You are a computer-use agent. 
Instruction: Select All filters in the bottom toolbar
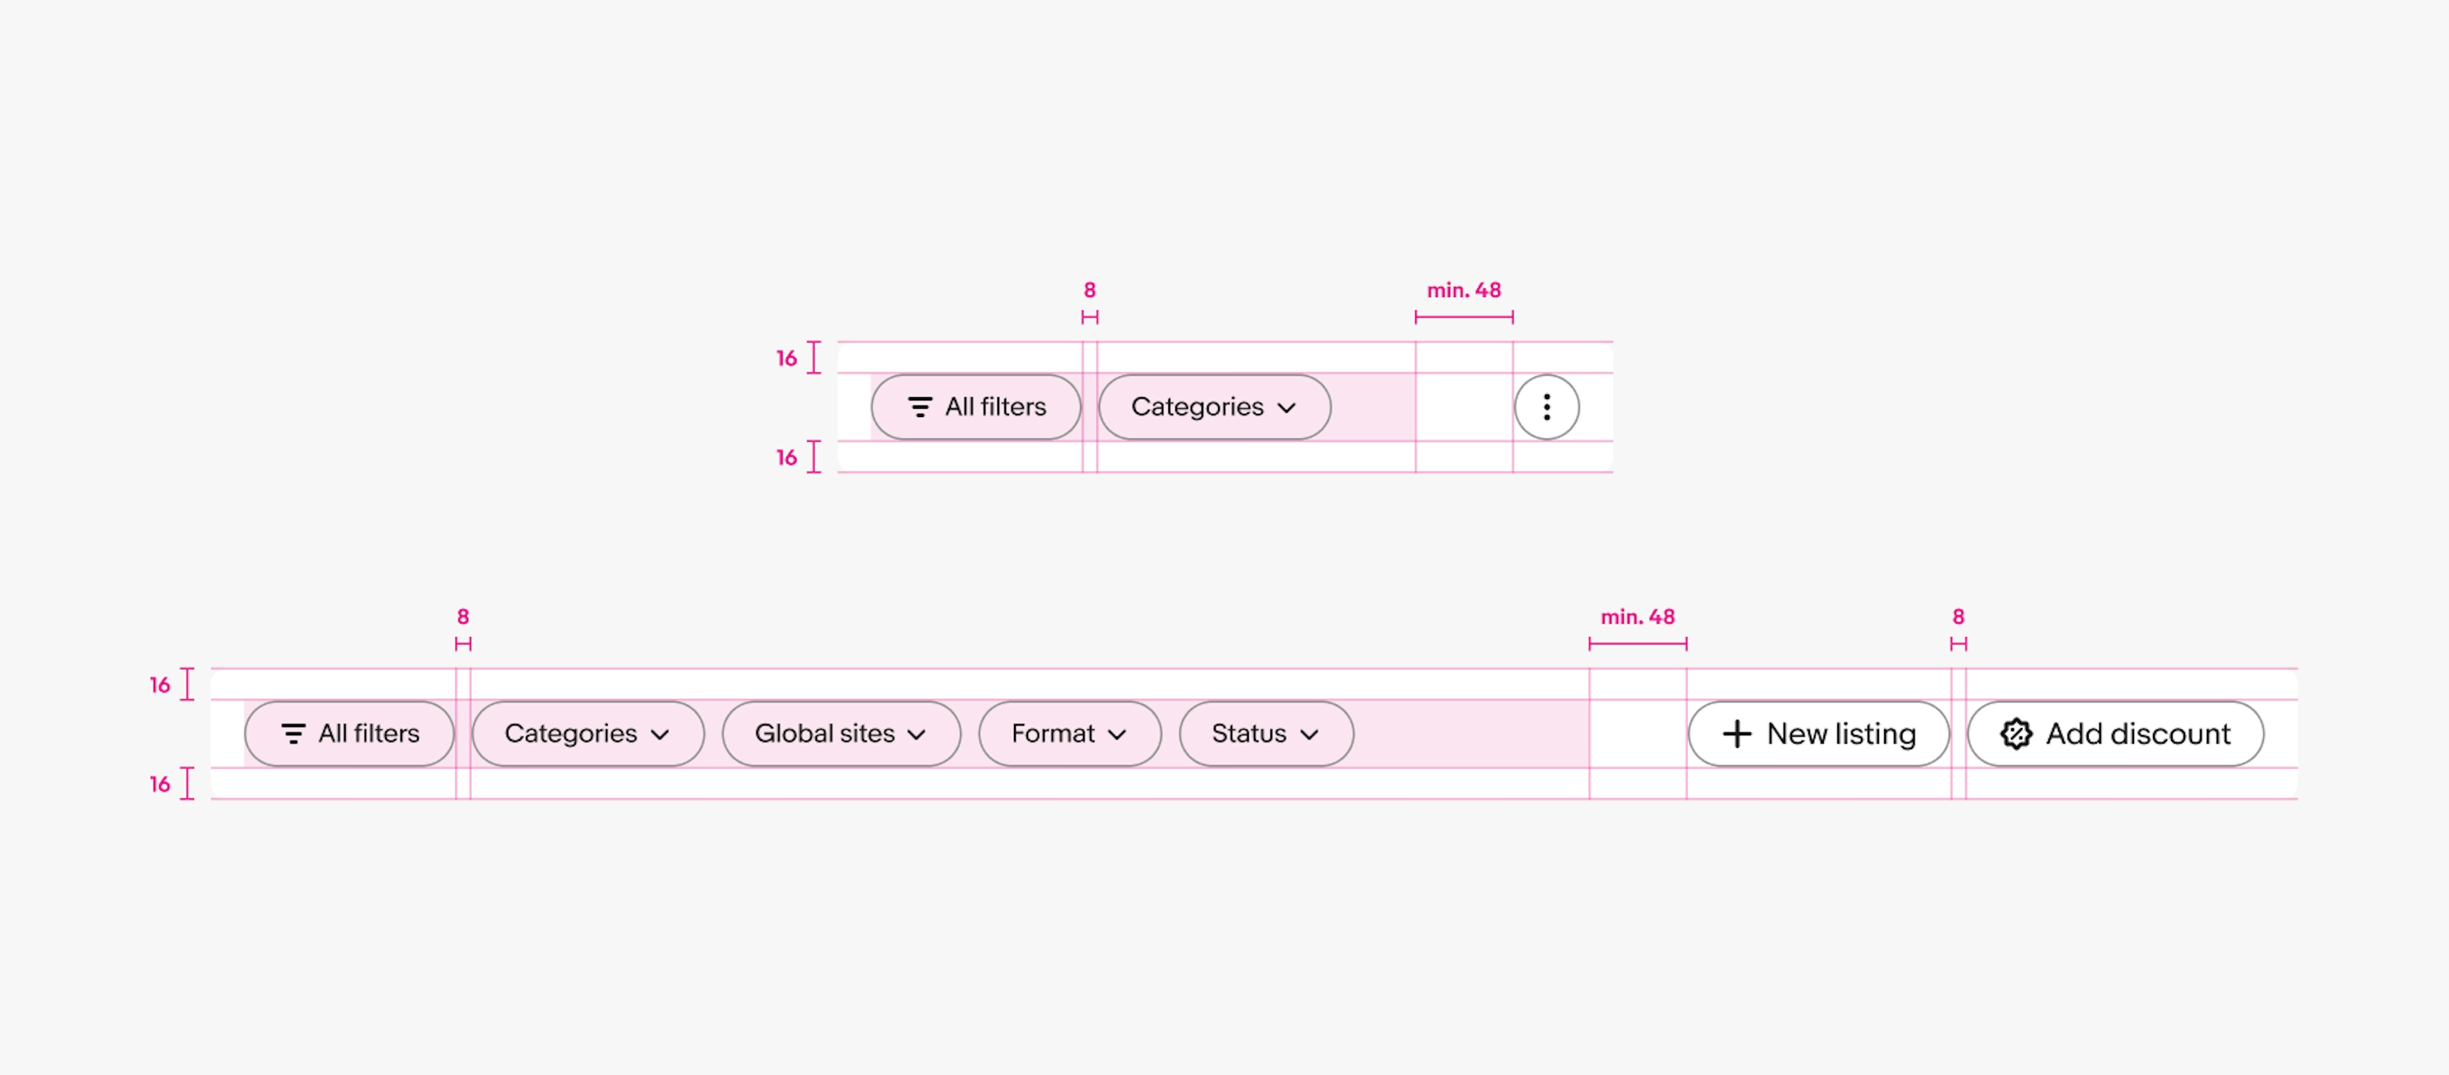pos(347,731)
